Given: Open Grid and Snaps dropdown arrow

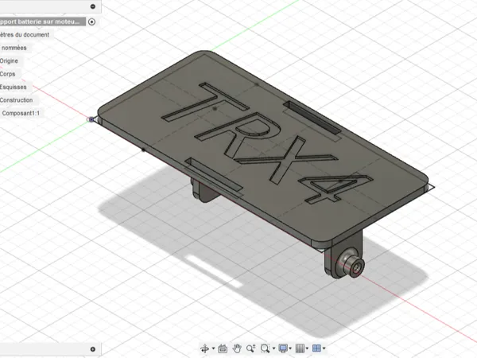Looking at the screenshot, I should 307,348.
